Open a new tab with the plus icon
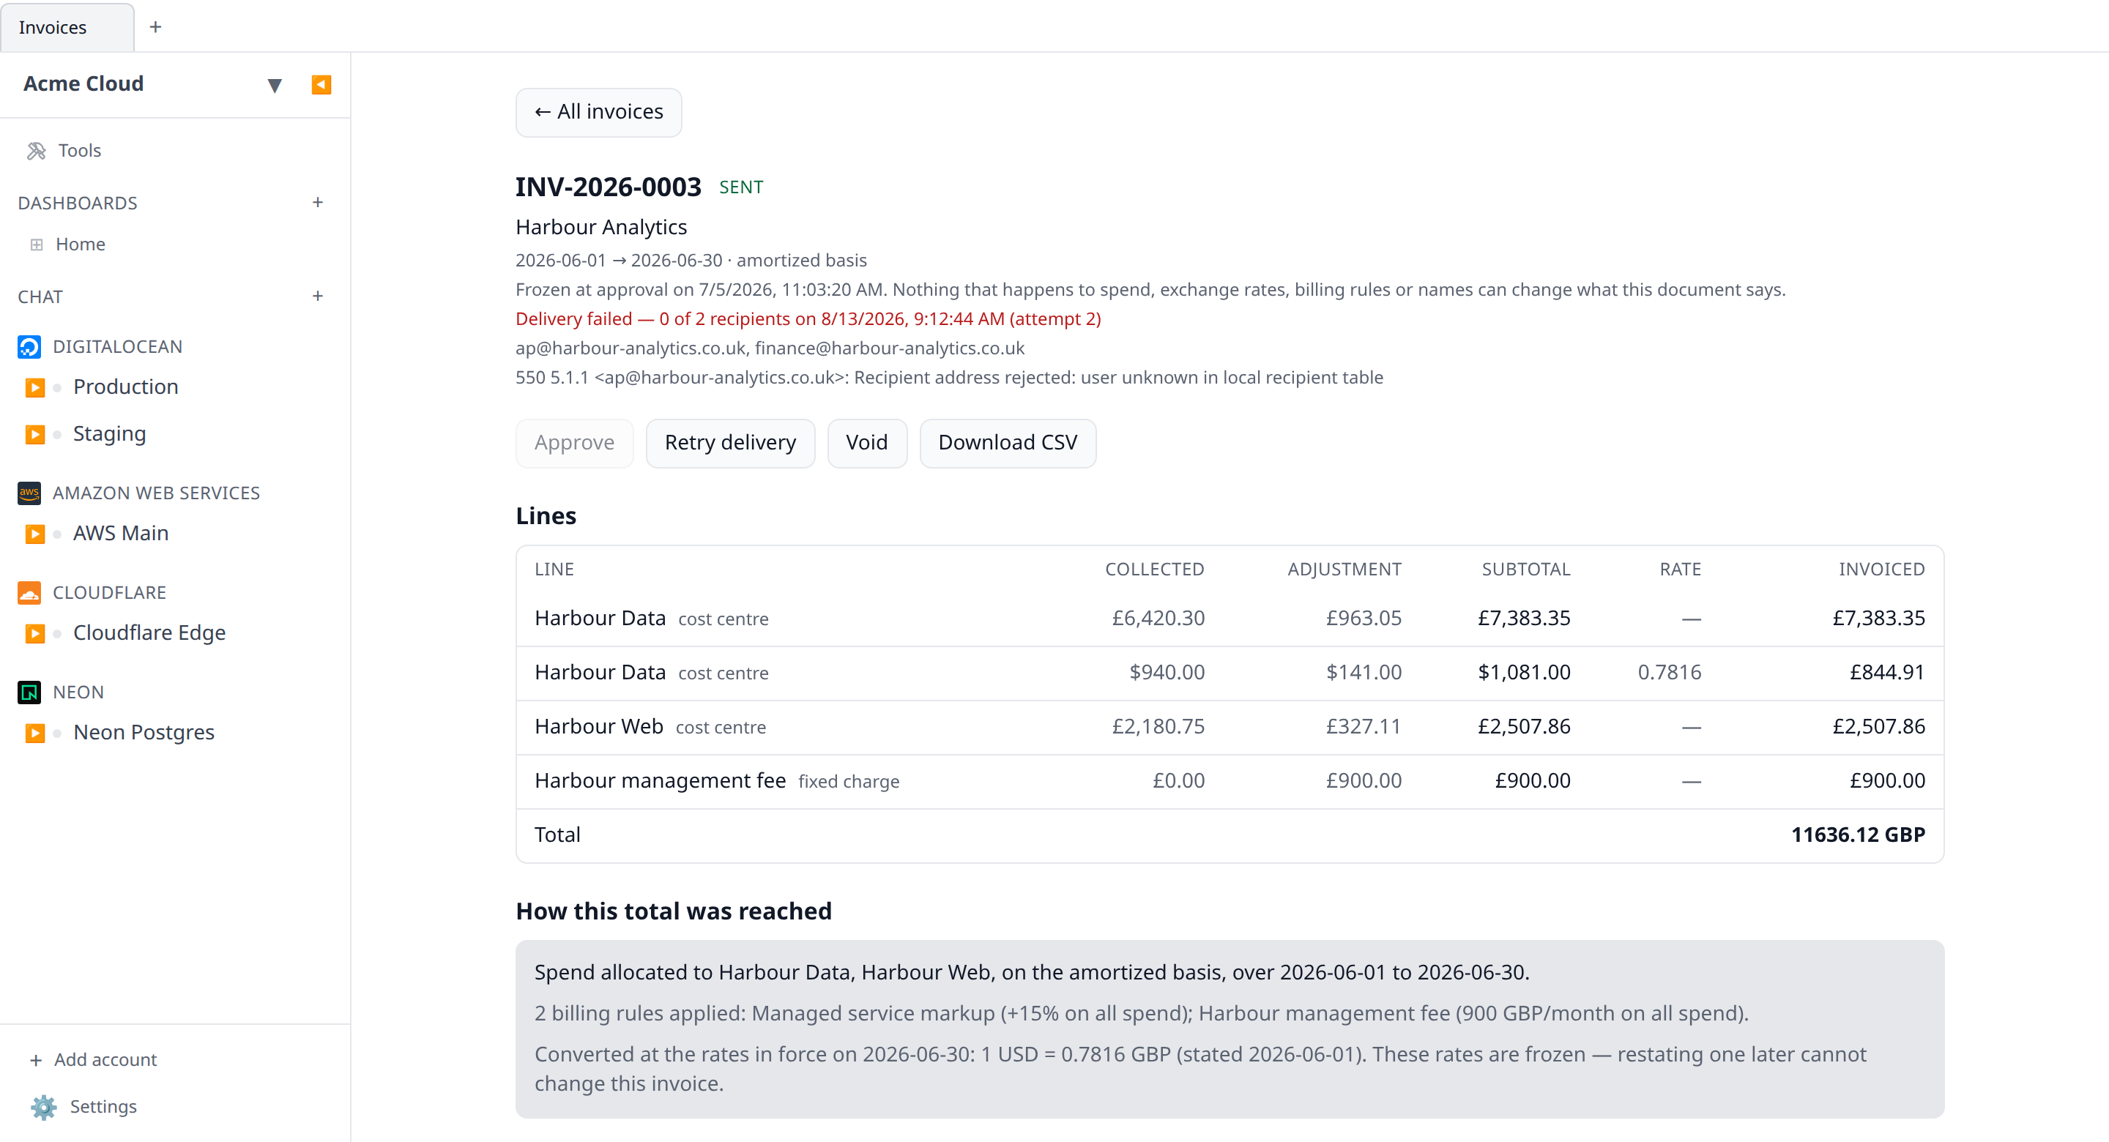This screenshot has width=2109, height=1142. point(155,27)
